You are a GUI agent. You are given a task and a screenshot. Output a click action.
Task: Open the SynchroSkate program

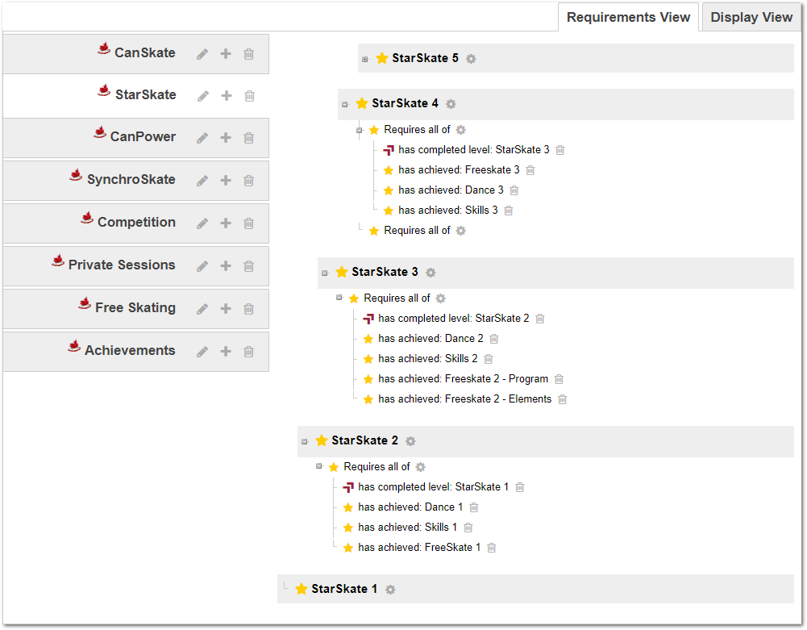(131, 180)
